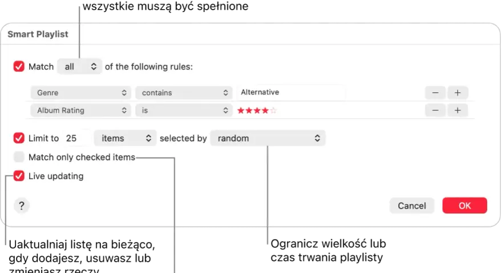
Task: Set album rating to third star
Action: pos(257,110)
